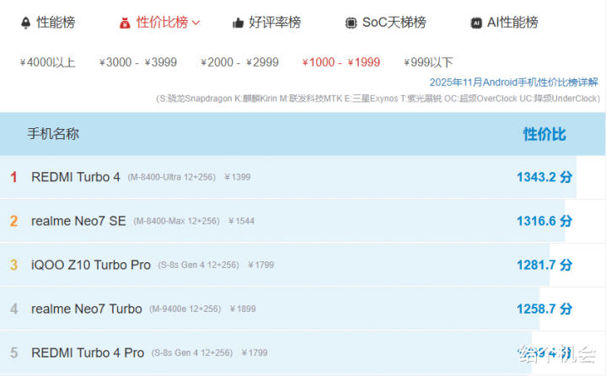Click the AI chip icon beside AI性能榜

[476, 24]
